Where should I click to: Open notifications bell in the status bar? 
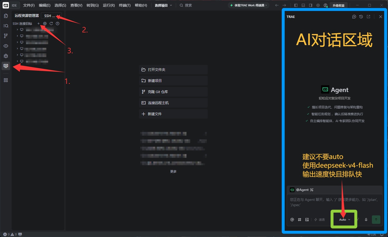point(382,234)
